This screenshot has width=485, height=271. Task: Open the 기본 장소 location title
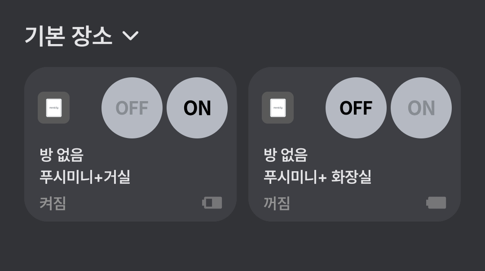tap(68, 36)
